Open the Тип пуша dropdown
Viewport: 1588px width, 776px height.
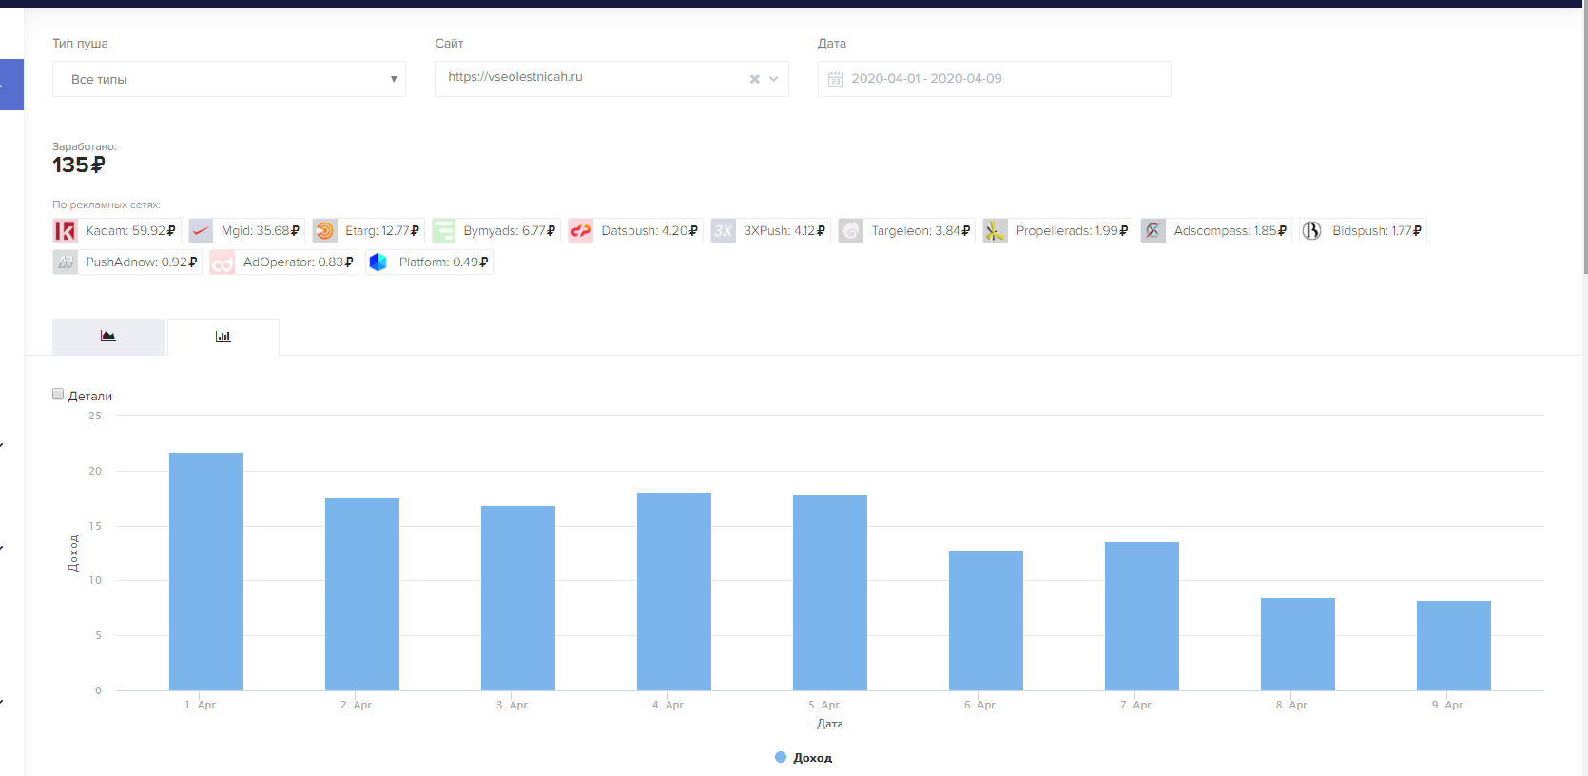pos(229,79)
